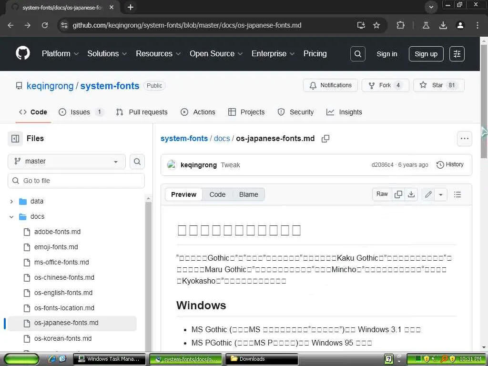488x366 pixels.
Task: Switch to the Code view
Action: tap(217, 194)
